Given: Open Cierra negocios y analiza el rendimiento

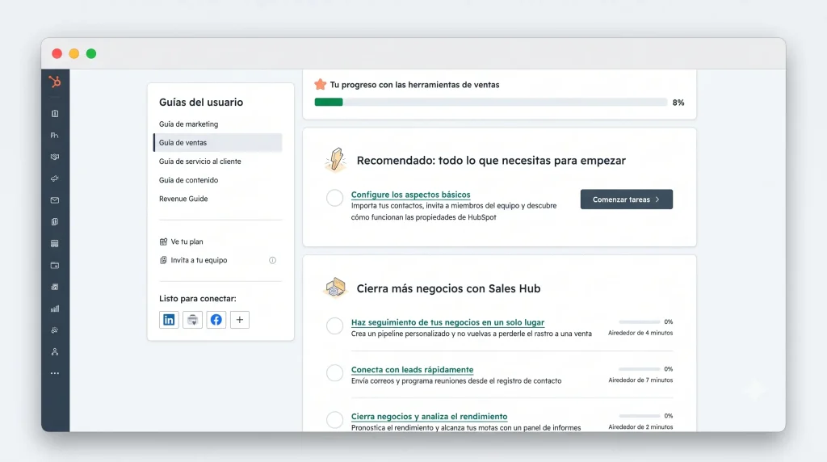Looking at the screenshot, I should (x=430, y=417).
